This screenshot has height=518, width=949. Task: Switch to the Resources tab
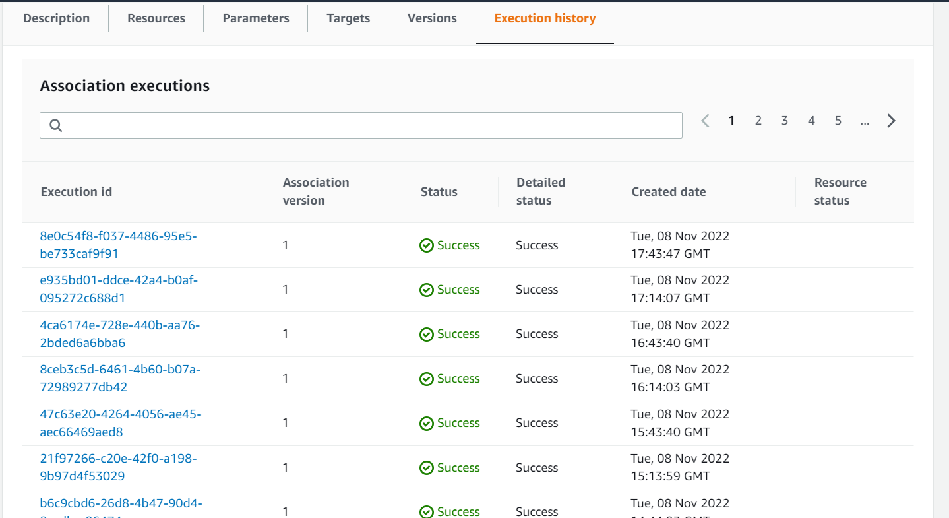(156, 18)
